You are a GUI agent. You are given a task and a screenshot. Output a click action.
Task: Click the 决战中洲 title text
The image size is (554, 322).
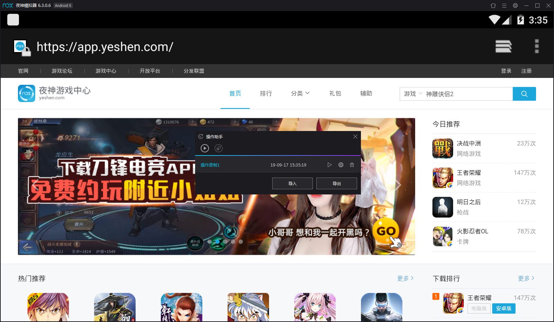(x=469, y=143)
